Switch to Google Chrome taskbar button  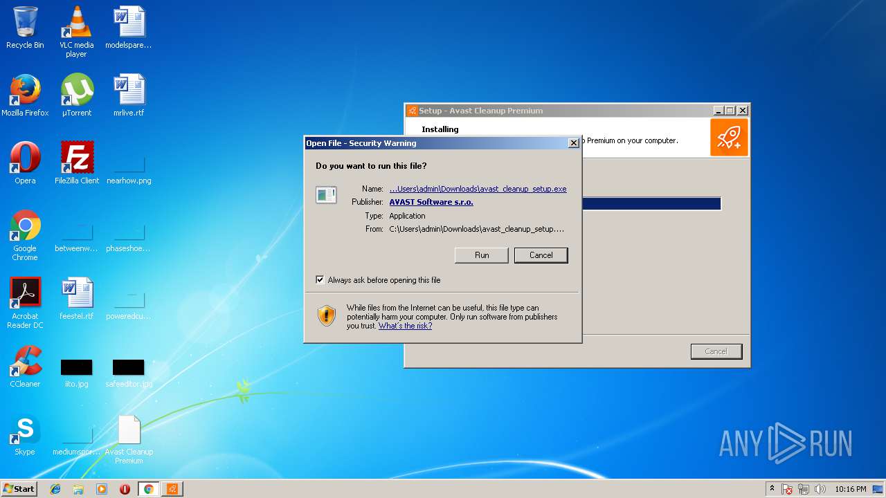click(x=149, y=489)
